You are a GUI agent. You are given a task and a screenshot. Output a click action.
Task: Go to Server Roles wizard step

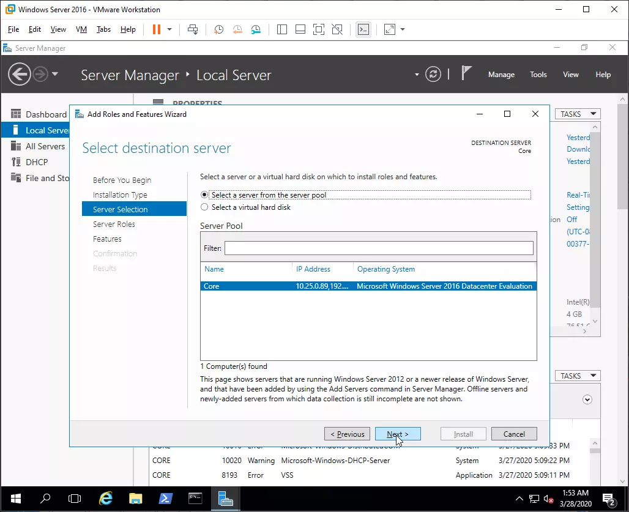pyautogui.click(x=114, y=224)
